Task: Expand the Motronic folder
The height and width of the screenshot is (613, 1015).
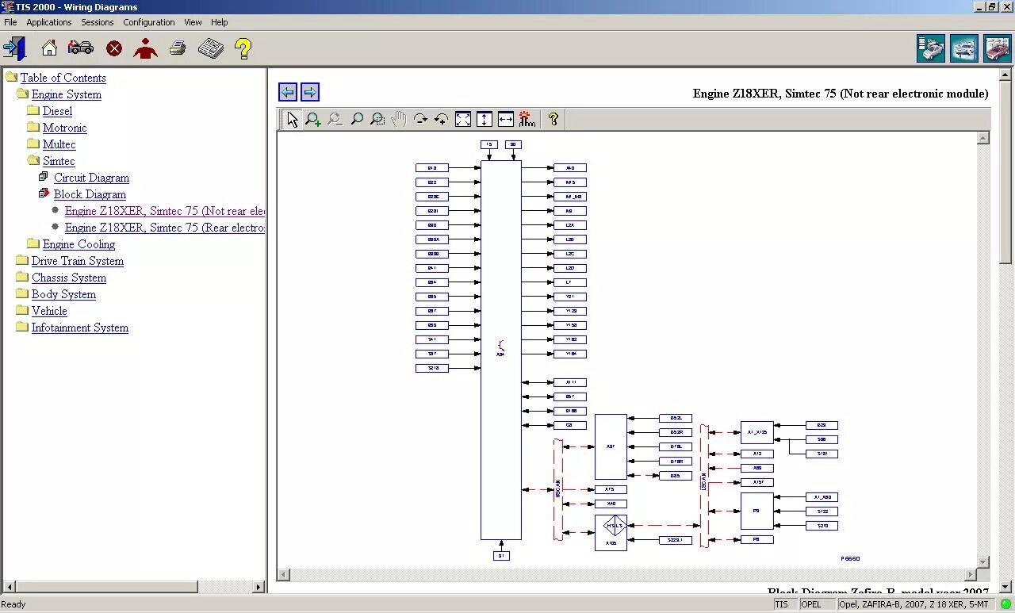Action: 33,127
